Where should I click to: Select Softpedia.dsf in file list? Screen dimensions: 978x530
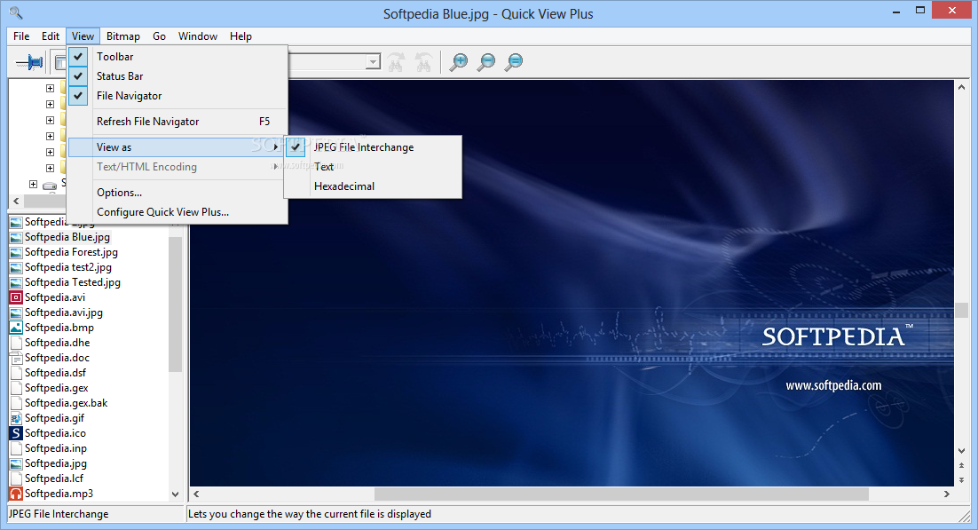[56, 373]
